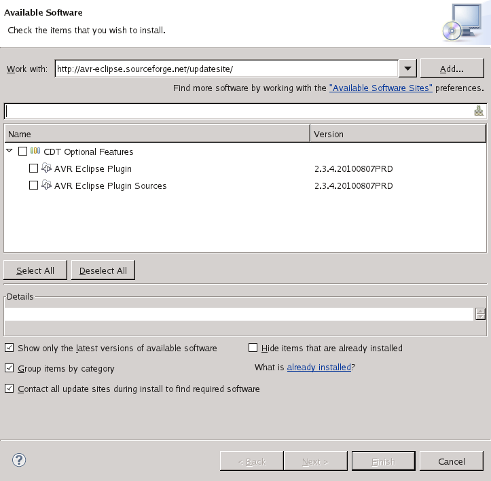Select the AVR Eclipse Plugin row text
The image size is (491, 481).
pyautogui.click(x=92, y=169)
